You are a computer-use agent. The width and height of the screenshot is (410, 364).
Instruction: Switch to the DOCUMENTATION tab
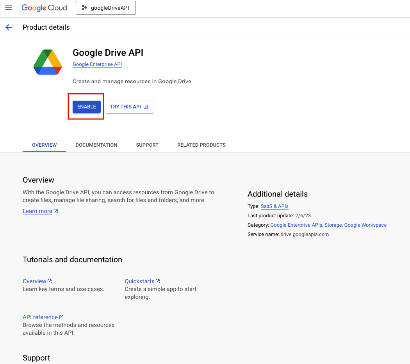96,145
